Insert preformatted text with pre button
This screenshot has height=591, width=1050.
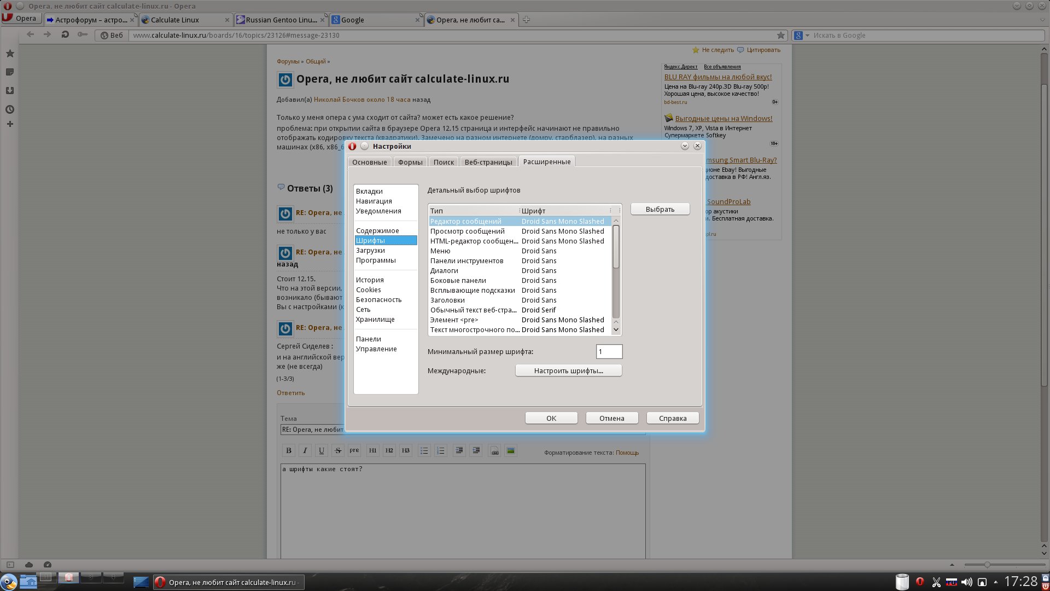pos(354,450)
